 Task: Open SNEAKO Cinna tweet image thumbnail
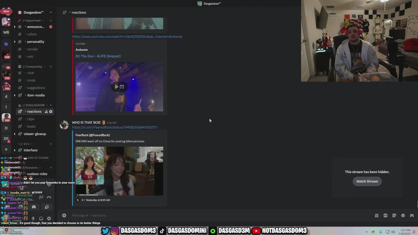pos(119,171)
